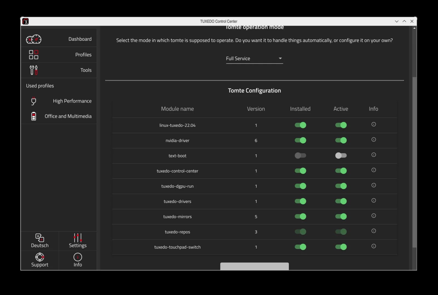
Task: Maximize the TUXEDO Control Center window
Action: point(404,21)
